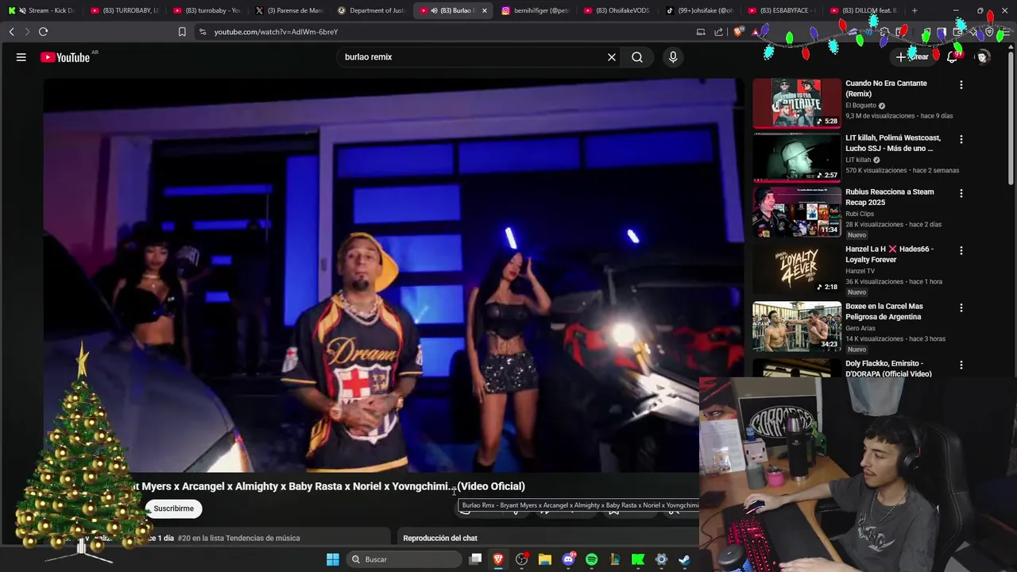
Task: Open the Brave Shields lion icon
Action: click(739, 32)
